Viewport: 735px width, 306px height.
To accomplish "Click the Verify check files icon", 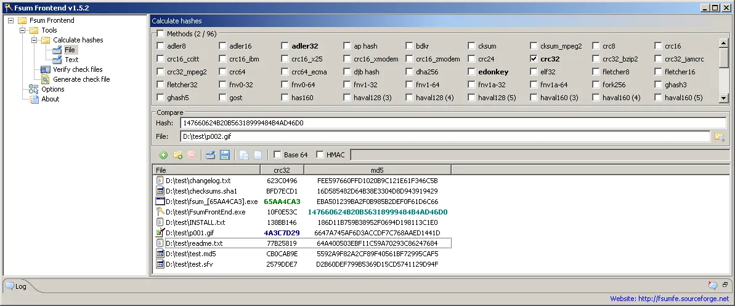I will pyautogui.click(x=46, y=69).
